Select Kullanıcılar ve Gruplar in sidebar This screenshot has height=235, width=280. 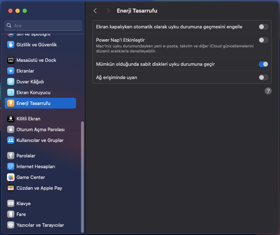[40, 140]
